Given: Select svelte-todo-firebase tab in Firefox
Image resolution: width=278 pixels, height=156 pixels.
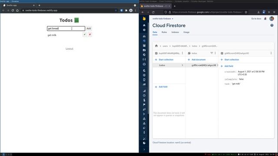Looking at the screenshot, I should click(x=156, y=6).
